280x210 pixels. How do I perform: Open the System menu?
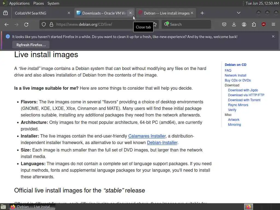click(x=53, y=3)
